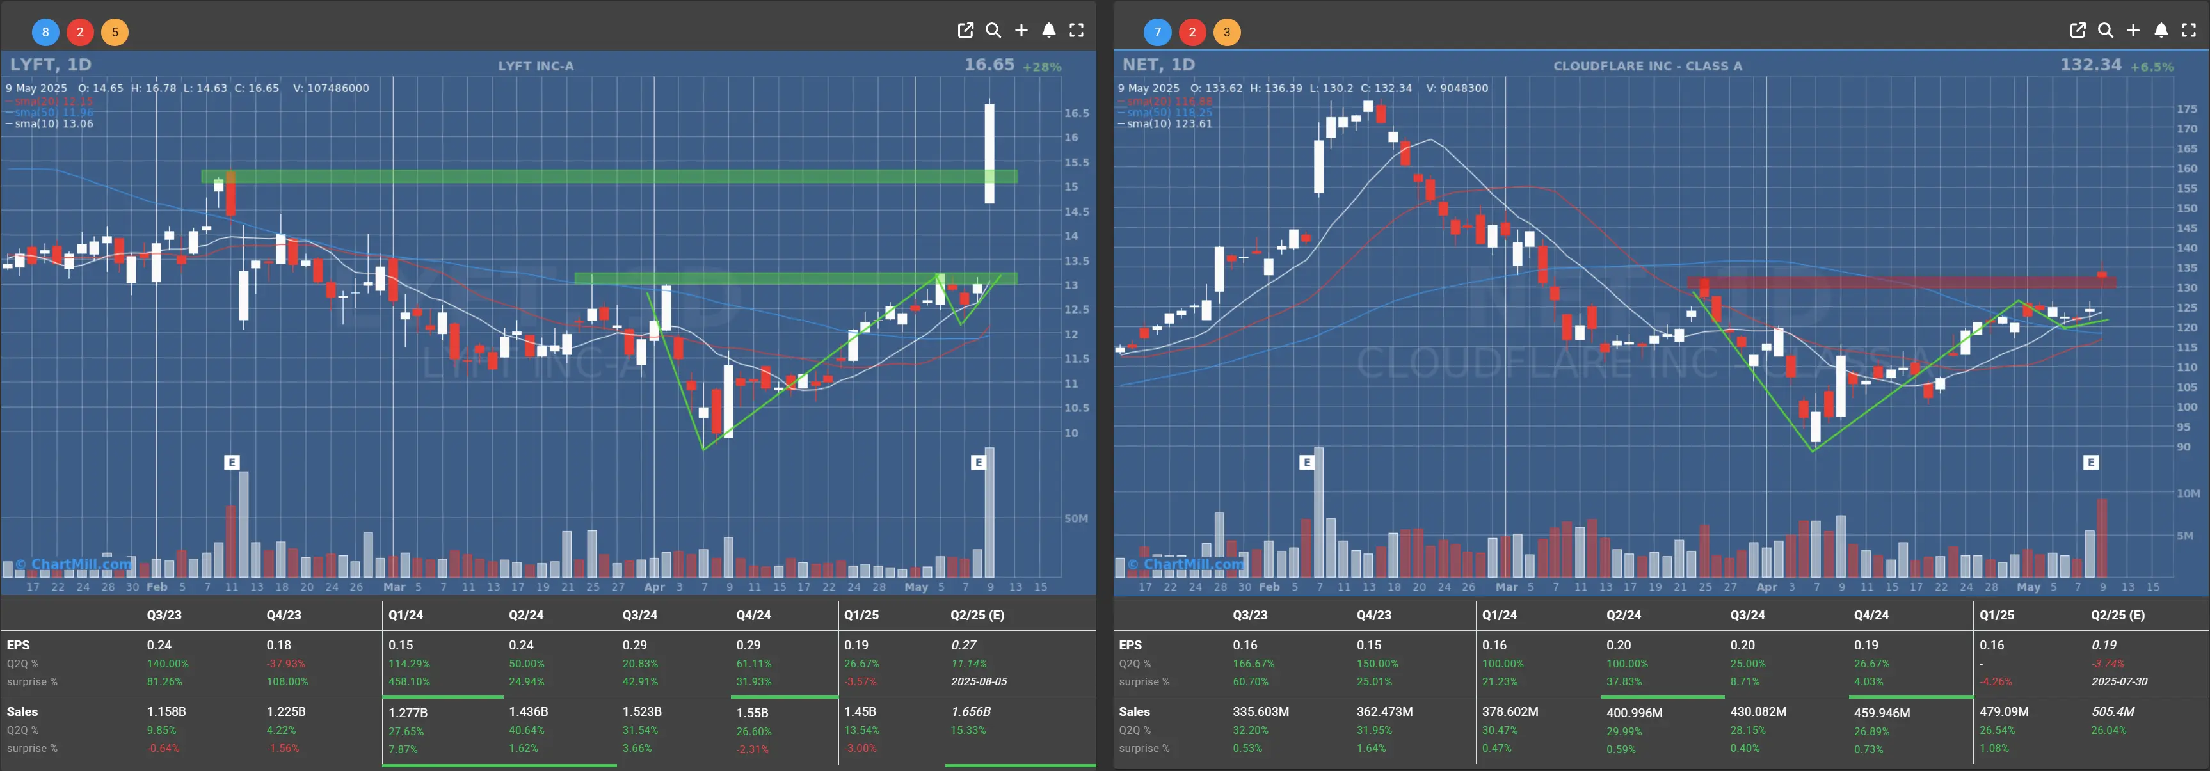Viewport: 2210px width, 771px height.
Task: Click red badge 2 on NET chart
Action: coord(1192,32)
